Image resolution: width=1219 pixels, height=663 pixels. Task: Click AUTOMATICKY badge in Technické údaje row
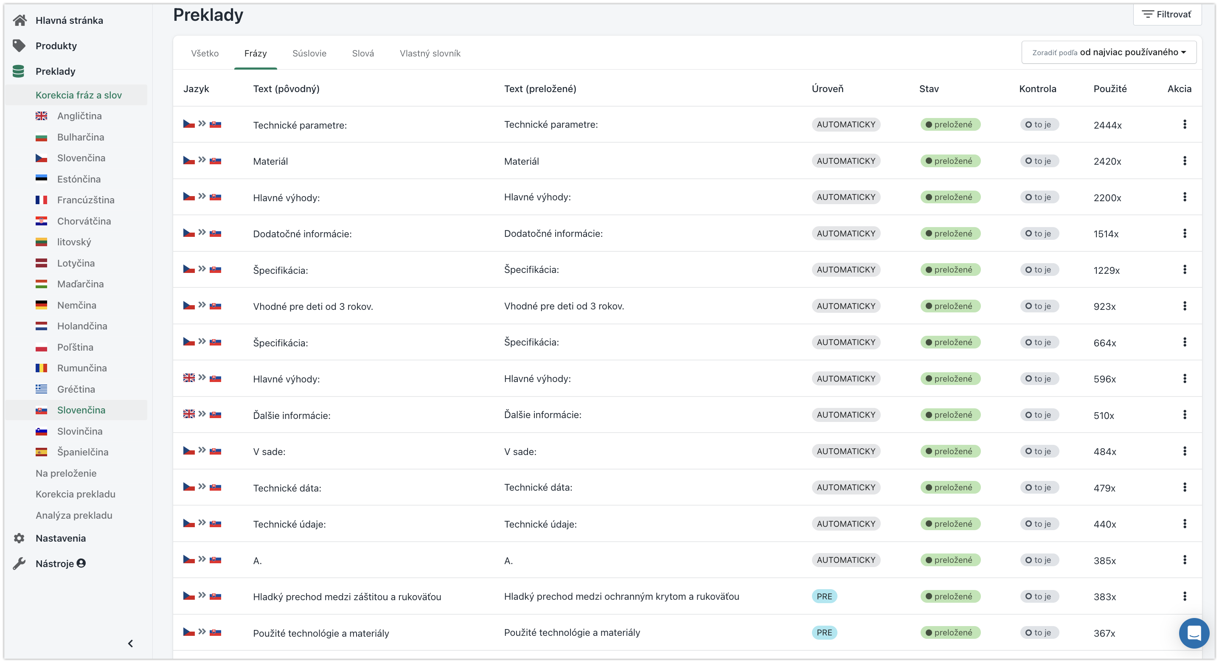[x=845, y=523]
